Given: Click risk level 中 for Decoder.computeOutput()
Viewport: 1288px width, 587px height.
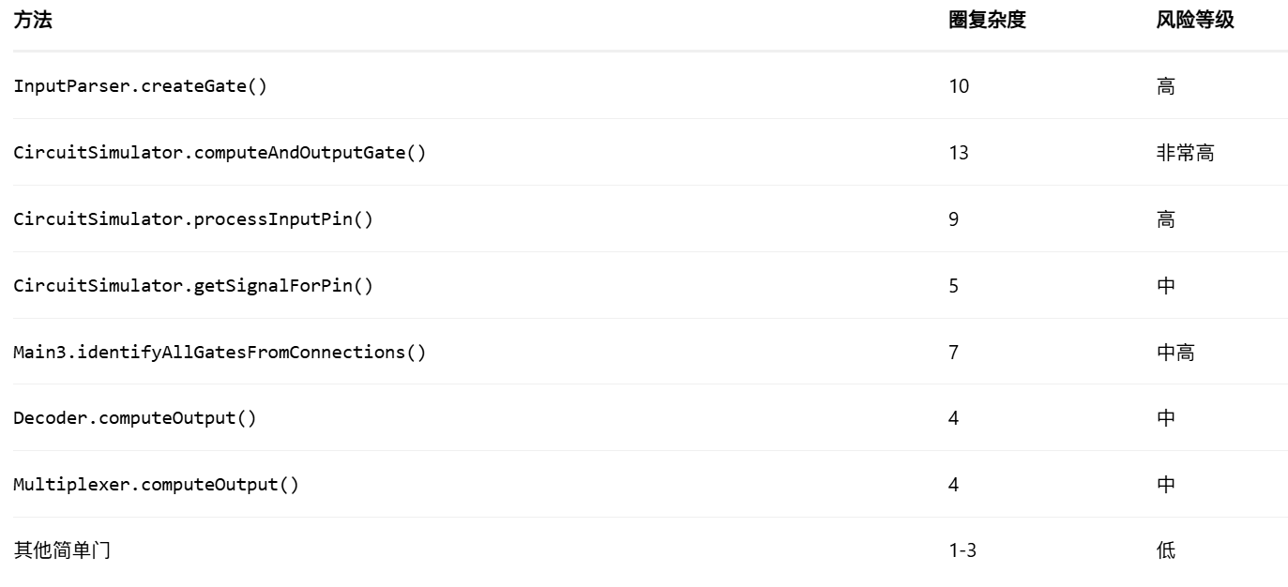Looking at the screenshot, I should click(1166, 418).
